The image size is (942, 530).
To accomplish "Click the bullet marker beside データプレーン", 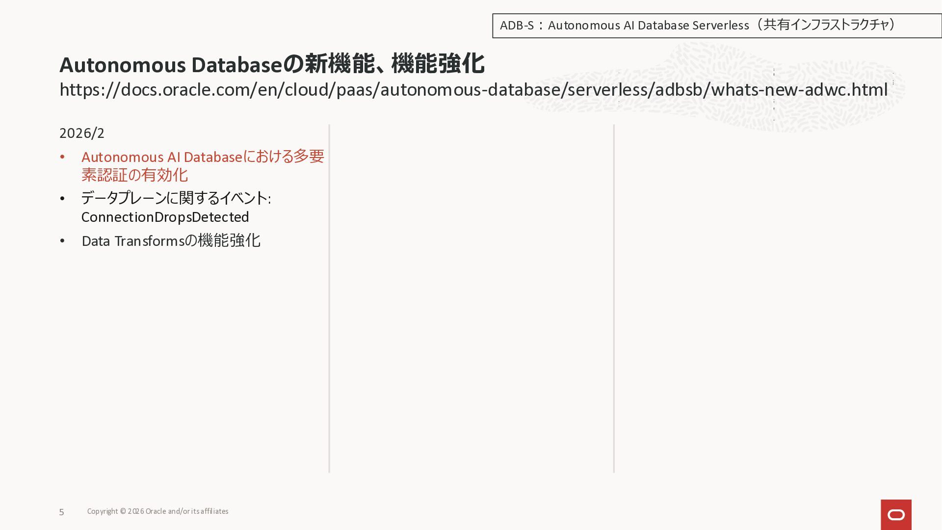I will point(62,199).
